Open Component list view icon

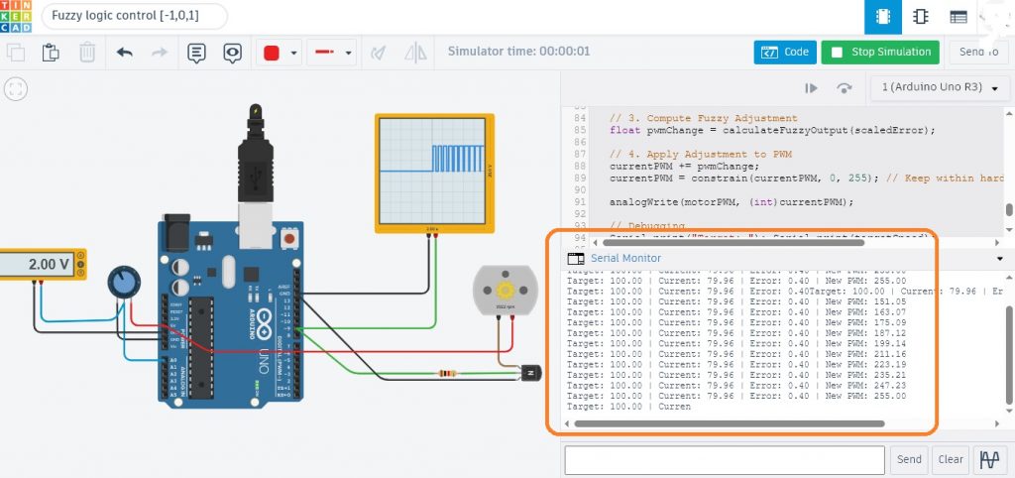tap(959, 17)
